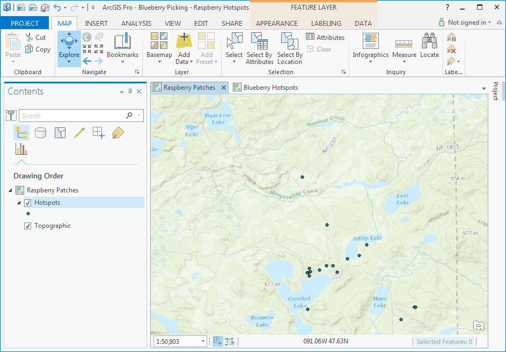The width and height of the screenshot is (506, 352).
Task: Close the Raspberry Patches map tab
Action: 224,88
